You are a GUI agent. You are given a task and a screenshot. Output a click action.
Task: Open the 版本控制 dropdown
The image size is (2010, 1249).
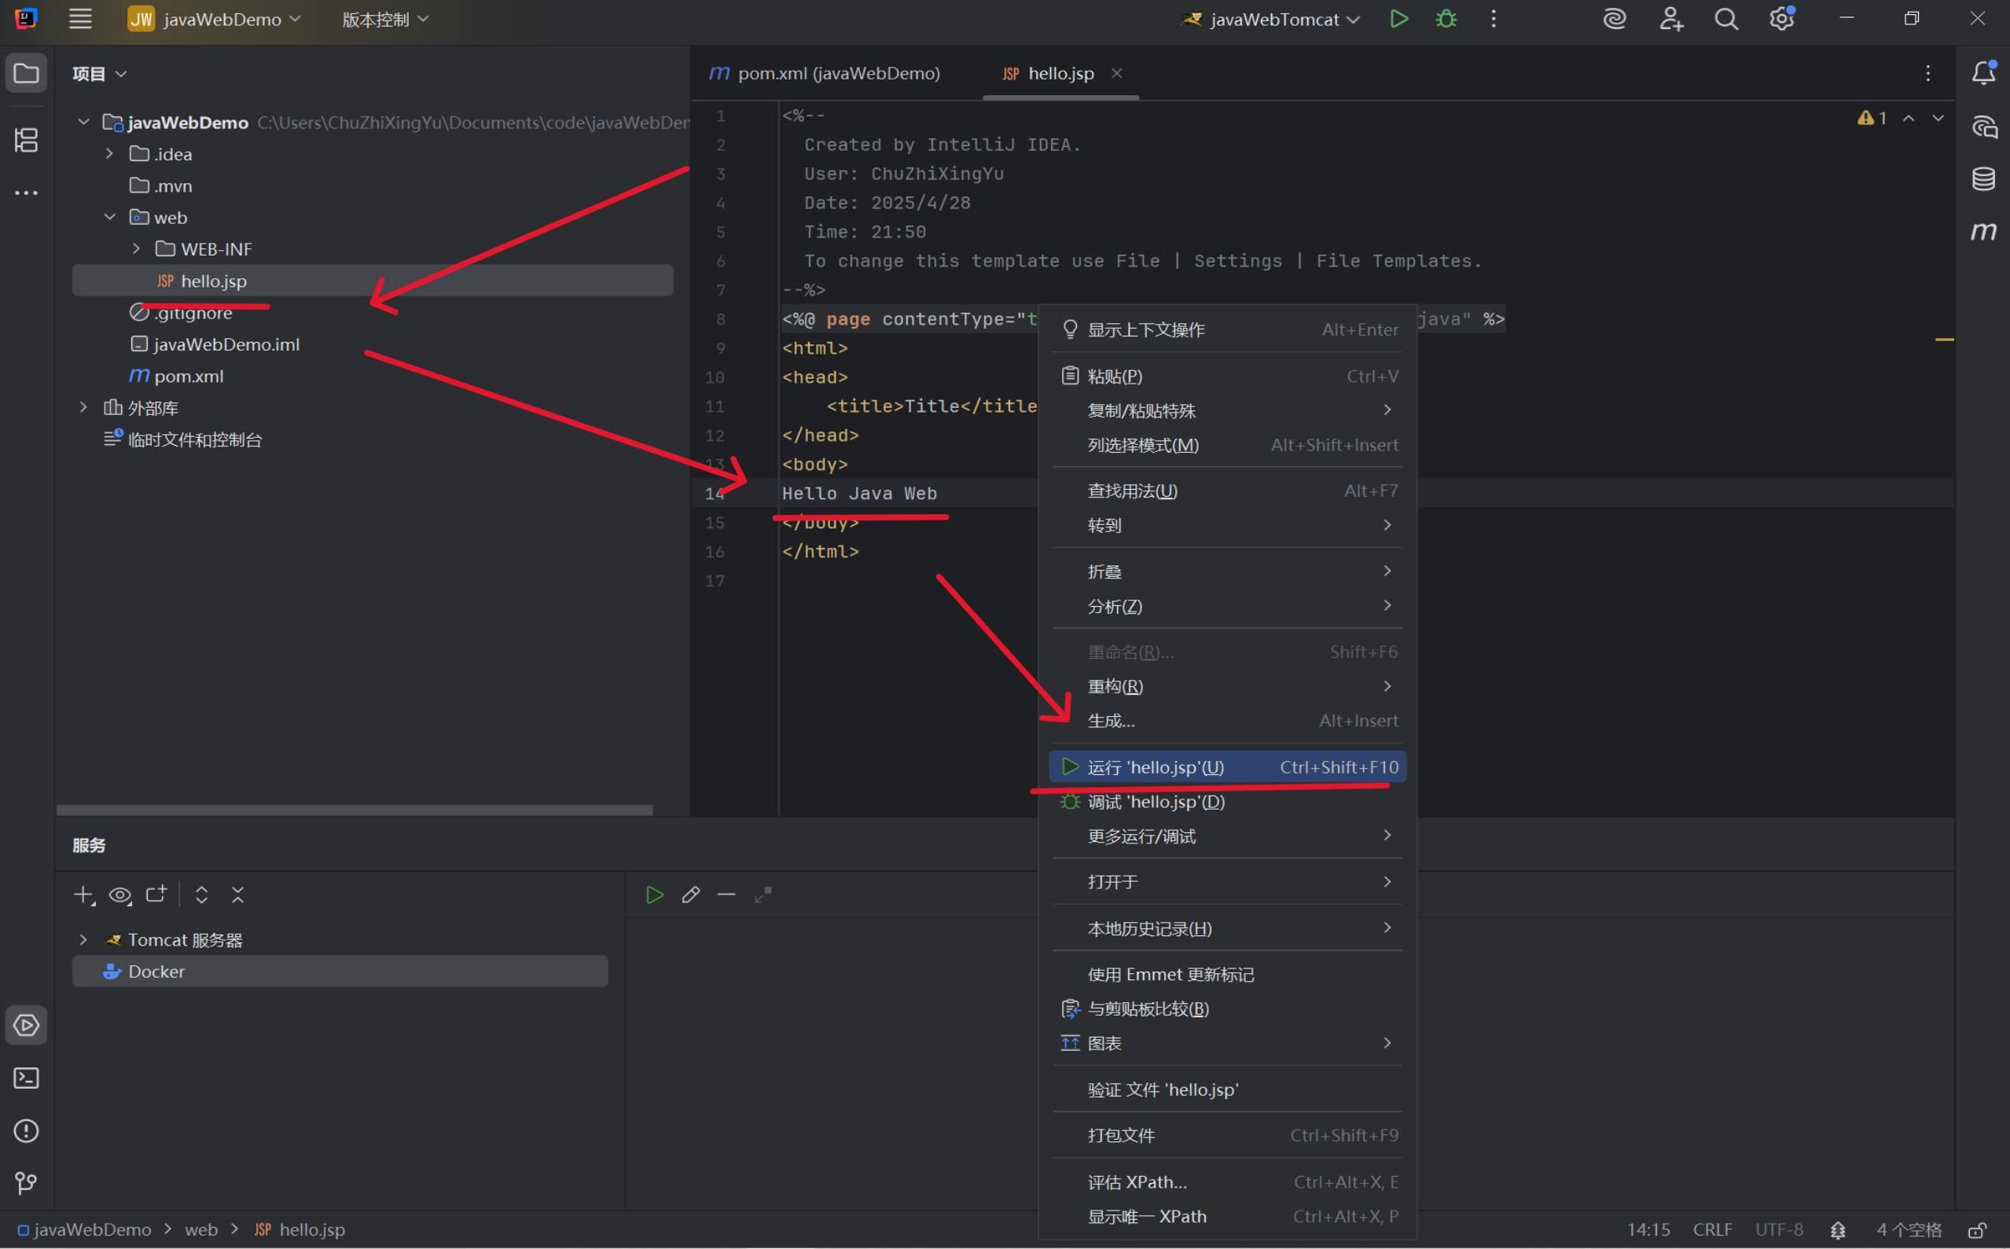384,18
